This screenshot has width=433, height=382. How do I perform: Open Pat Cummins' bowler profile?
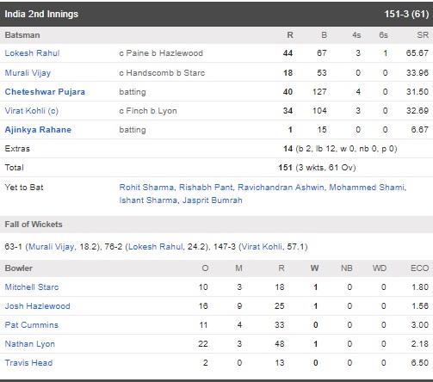pos(32,325)
